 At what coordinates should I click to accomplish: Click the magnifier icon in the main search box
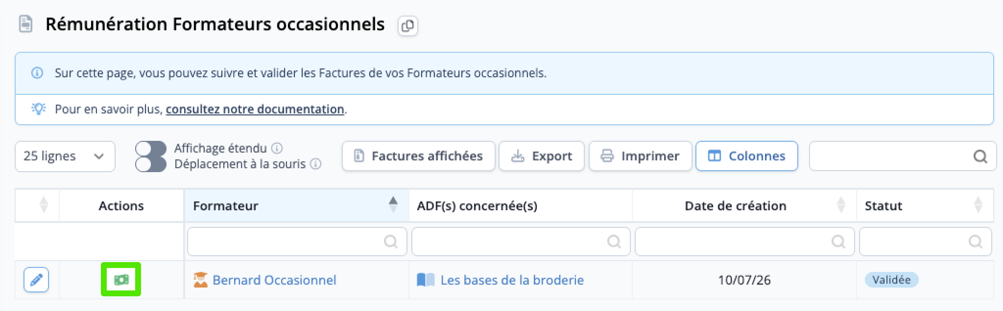tap(980, 156)
